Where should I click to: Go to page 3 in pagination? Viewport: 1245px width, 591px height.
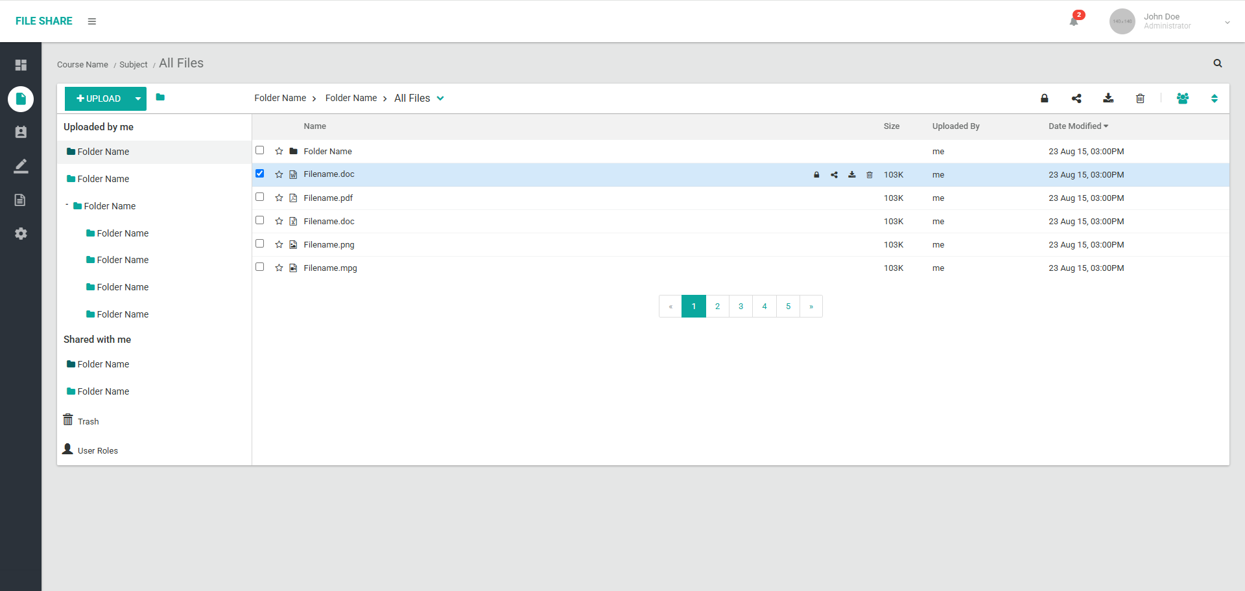(x=741, y=307)
